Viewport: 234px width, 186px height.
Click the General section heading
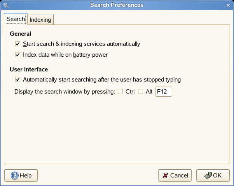[x=20, y=34]
